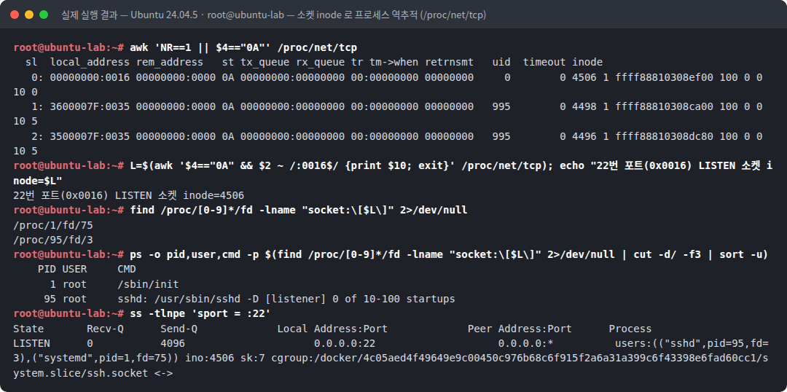
Task: Click the 'tx_queue' column header
Action: click(265, 63)
